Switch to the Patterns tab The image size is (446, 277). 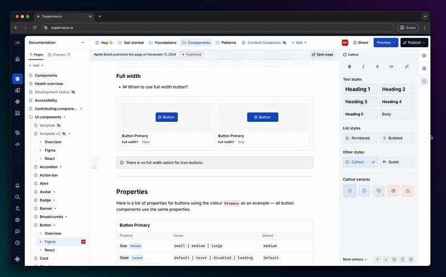225,42
